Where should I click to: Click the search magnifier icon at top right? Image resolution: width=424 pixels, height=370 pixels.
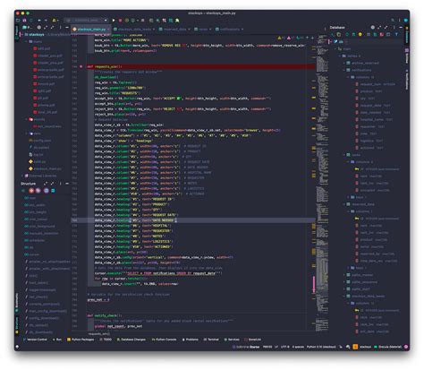[393, 21]
